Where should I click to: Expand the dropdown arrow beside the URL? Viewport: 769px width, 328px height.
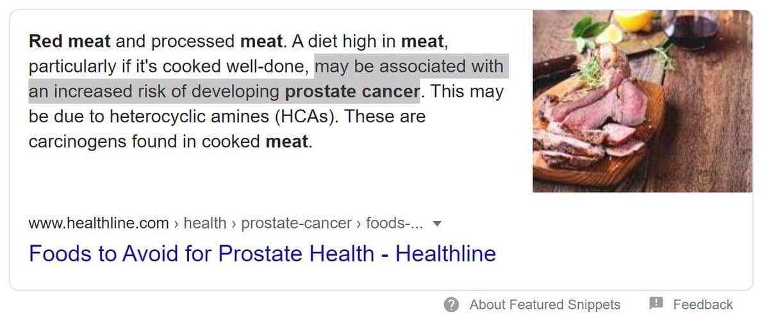438,224
